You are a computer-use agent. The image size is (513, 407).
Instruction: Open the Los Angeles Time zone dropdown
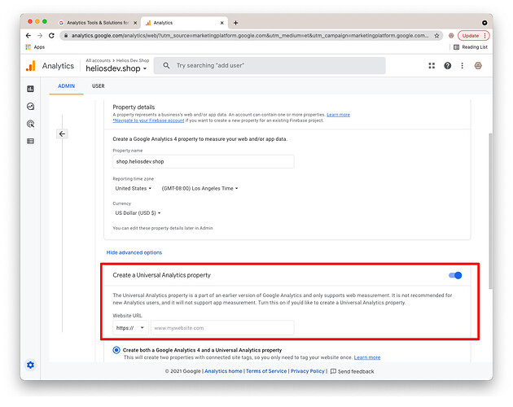[199, 189]
